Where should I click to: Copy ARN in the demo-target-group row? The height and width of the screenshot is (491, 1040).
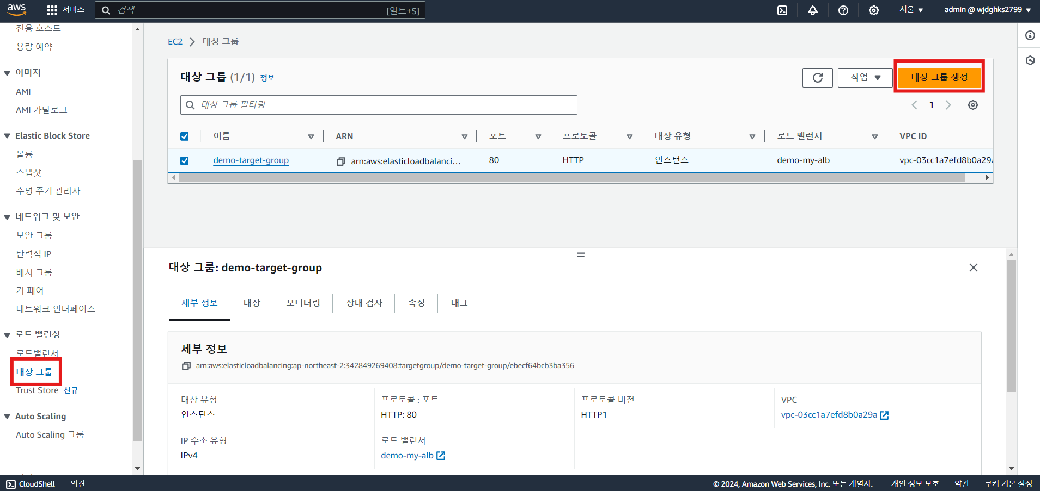[x=341, y=161]
